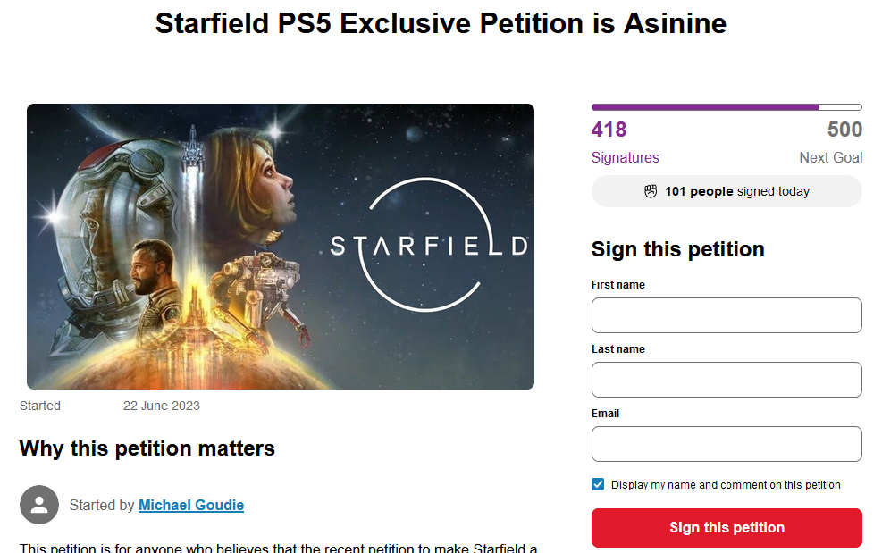Open Michael Goudie's profile link
This screenshot has height=553, width=882.
[191, 505]
